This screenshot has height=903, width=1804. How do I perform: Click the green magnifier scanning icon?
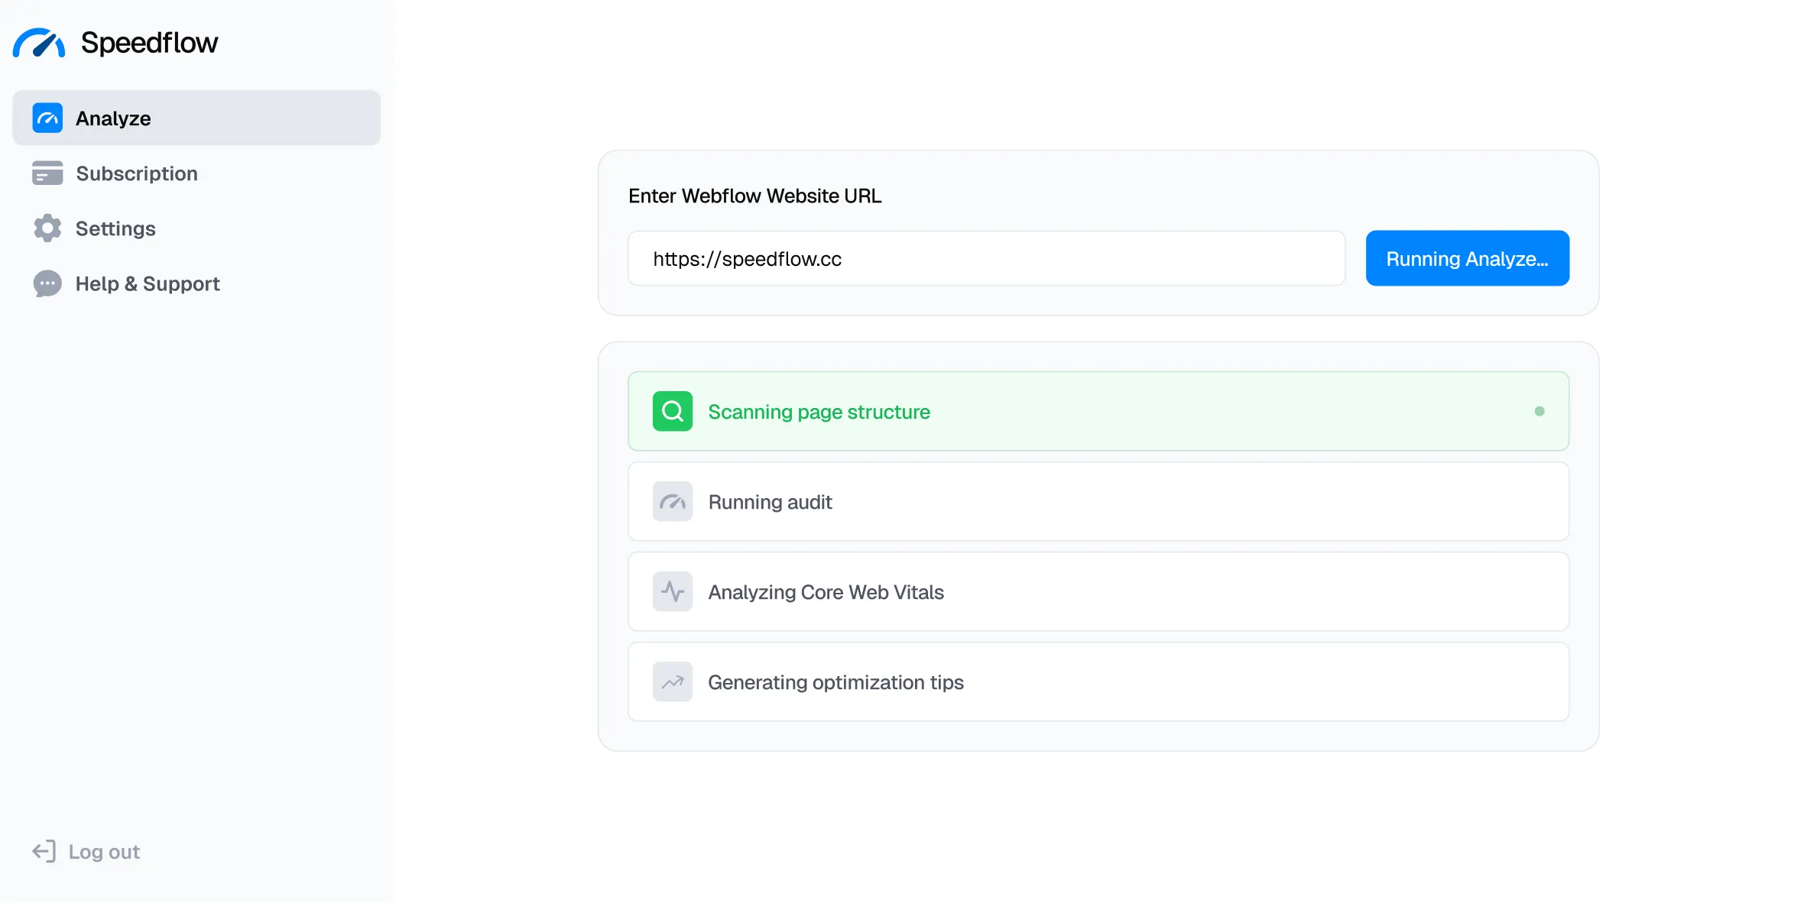point(671,411)
